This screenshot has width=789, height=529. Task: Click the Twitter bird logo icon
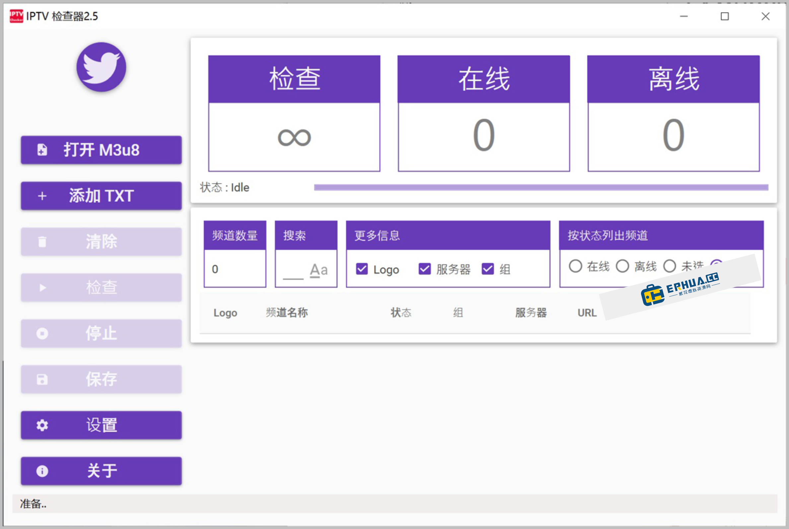point(101,67)
